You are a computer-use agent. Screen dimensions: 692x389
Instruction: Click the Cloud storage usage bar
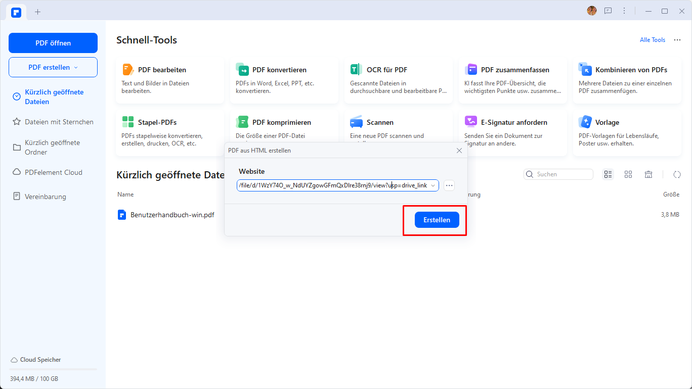pyautogui.click(x=53, y=369)
